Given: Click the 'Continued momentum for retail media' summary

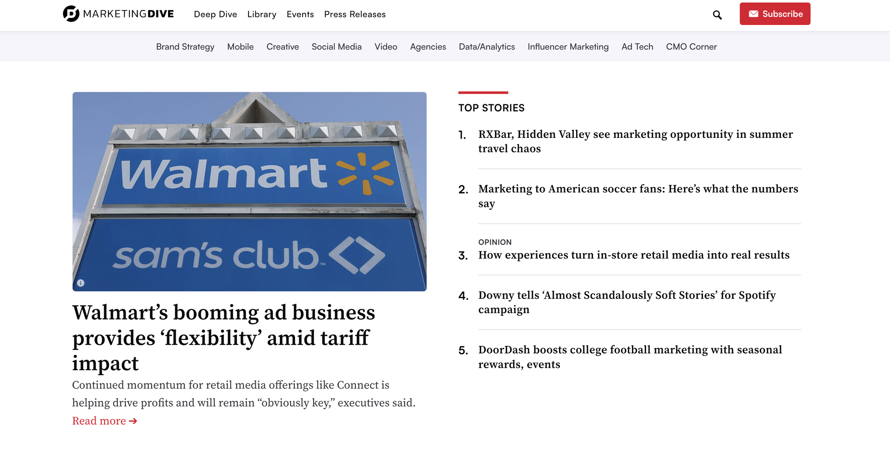Looking at the screenshot, I should click(244, 394).
